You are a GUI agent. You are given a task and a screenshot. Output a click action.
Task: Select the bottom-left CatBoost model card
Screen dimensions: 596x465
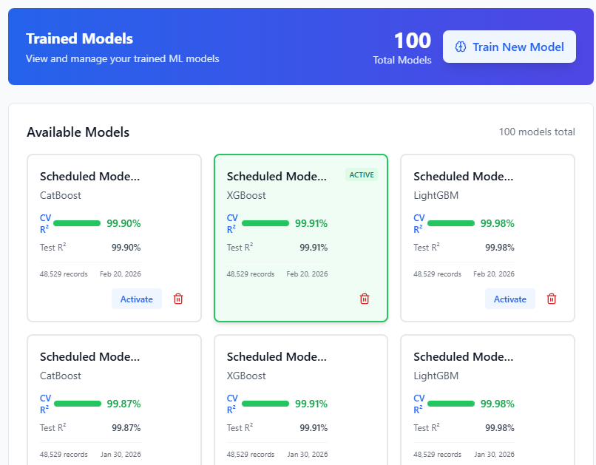[114, 399]
